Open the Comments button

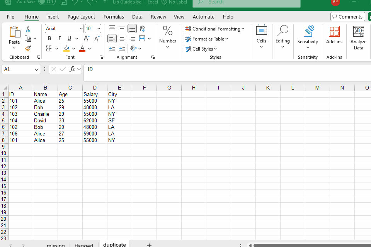347,17
